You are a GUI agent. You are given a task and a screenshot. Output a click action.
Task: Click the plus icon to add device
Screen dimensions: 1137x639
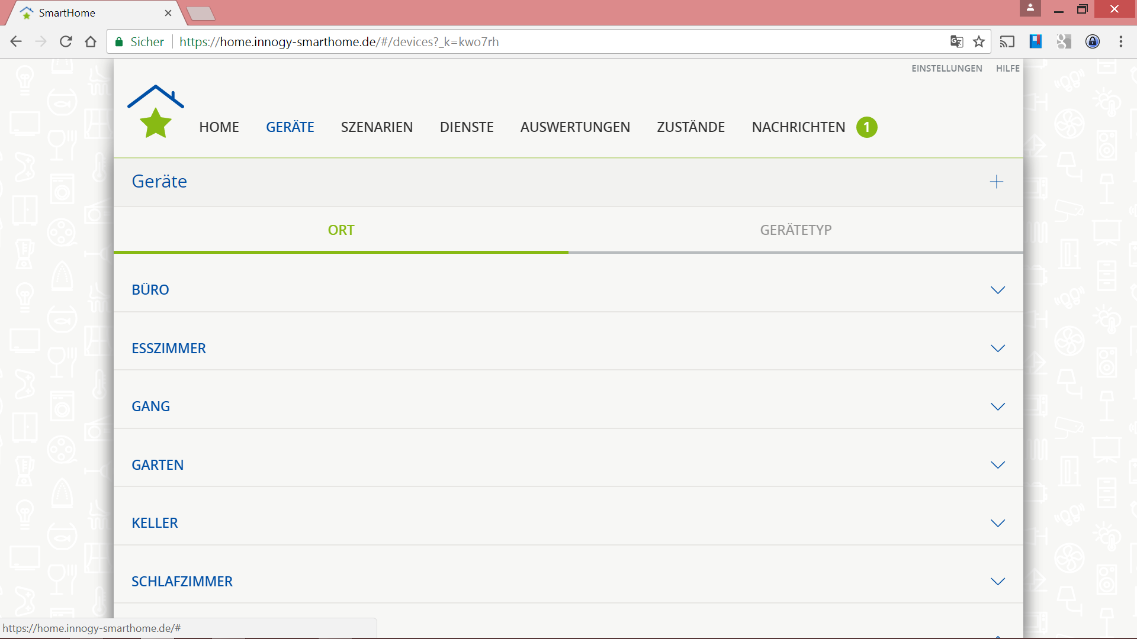[996, 182]
